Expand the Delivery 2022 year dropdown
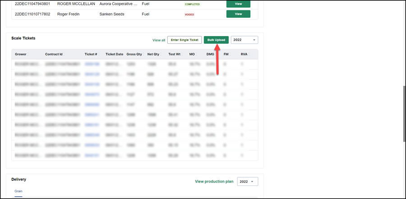Viewport: 406px width, 199px height. [x=248, y=182]
